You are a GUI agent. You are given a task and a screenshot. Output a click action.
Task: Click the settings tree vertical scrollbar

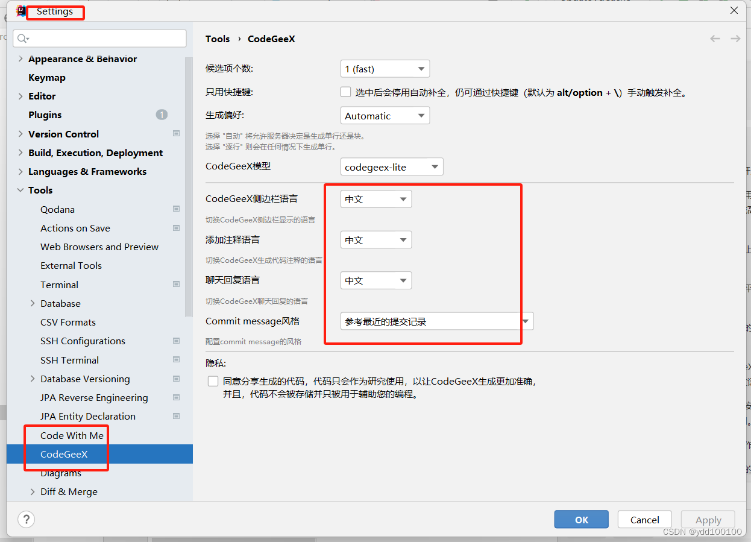[189, 187]
